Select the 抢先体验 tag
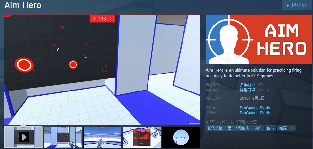This screenshot has height=149, width=313. (215, 128)
